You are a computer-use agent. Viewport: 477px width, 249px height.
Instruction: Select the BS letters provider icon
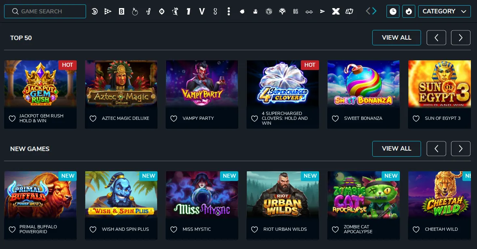[x=296, y=11]
